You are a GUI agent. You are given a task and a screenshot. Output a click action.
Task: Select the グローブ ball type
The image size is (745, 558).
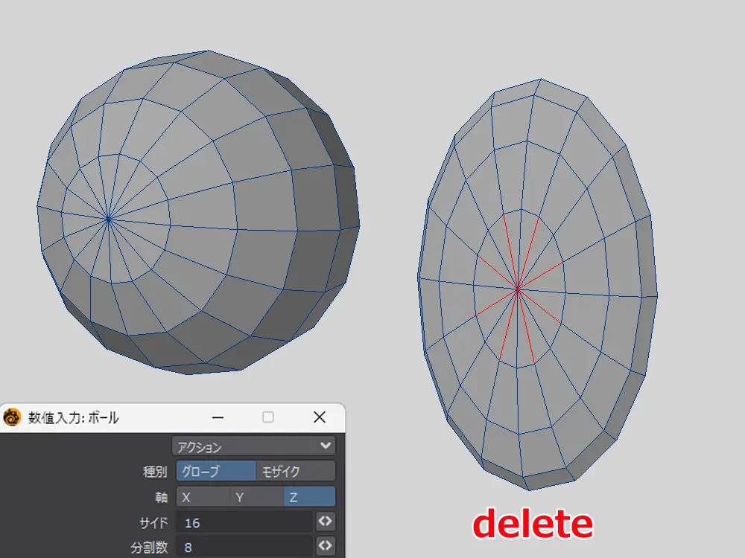[x=216, y=472]
